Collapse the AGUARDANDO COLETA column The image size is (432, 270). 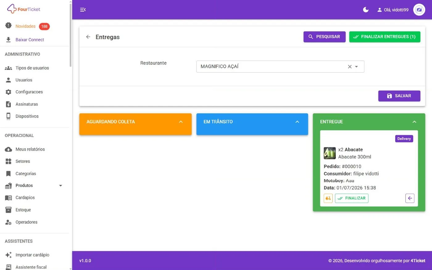click(181, 122)
